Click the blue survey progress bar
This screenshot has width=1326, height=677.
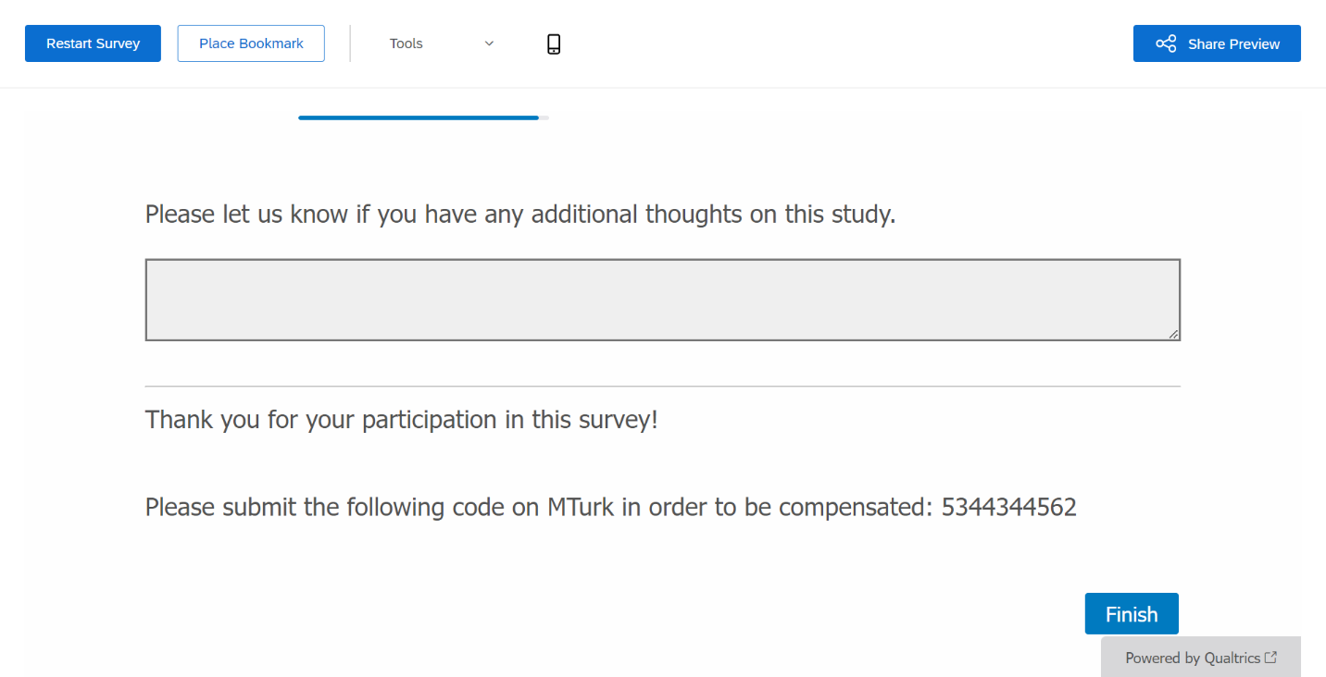pyautogui.click(x=418, y=117)
